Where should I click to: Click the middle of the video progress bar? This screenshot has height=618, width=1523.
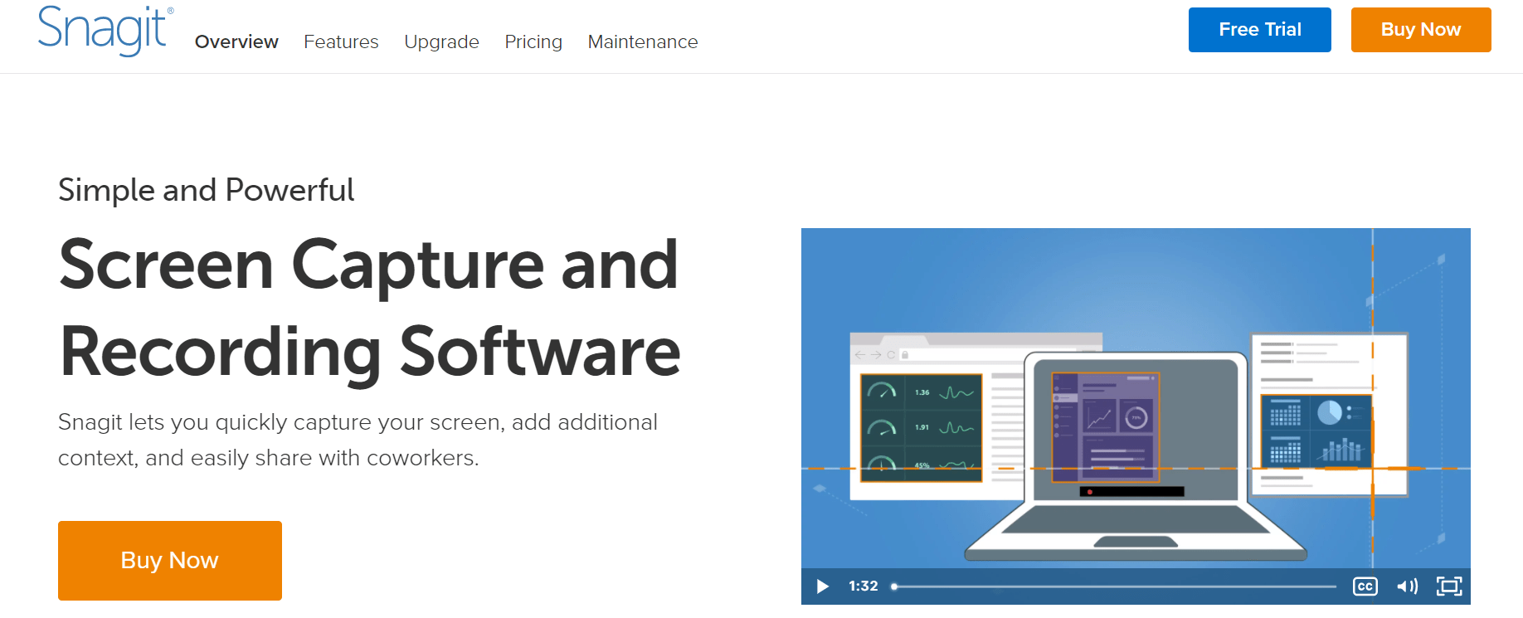[1115, 586]
